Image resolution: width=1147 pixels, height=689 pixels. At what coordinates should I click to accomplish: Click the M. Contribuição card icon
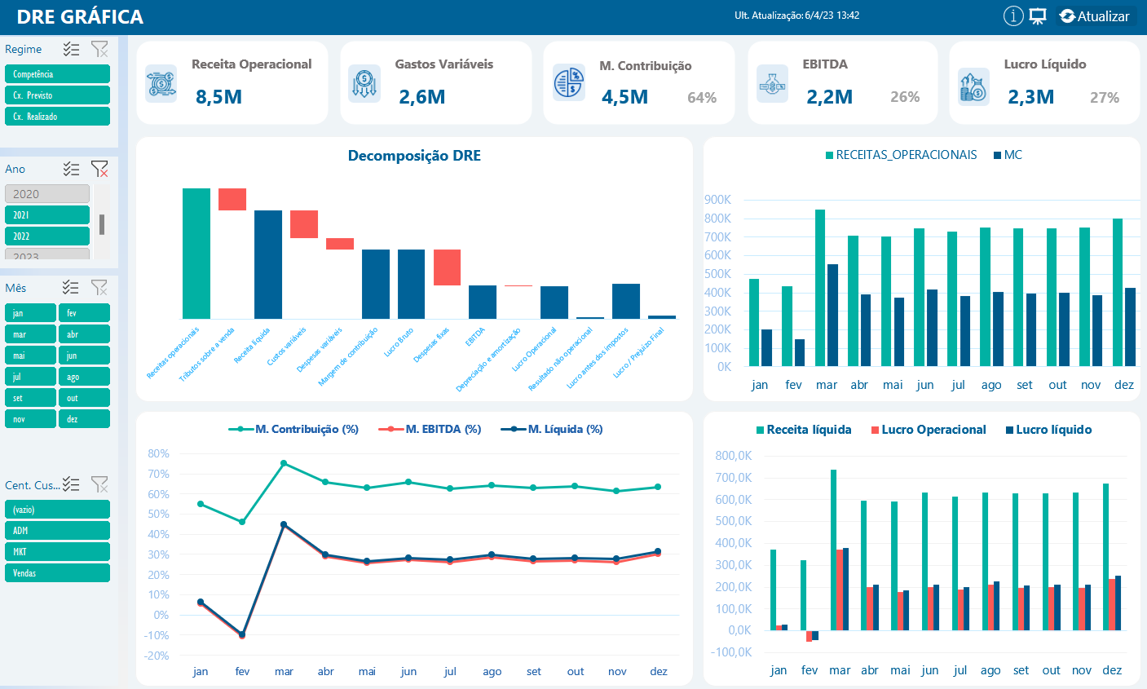[569, 83]
